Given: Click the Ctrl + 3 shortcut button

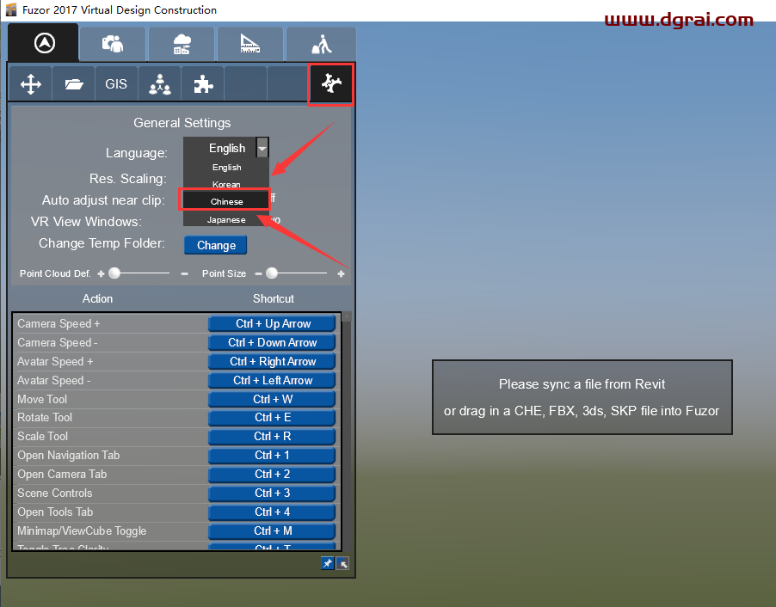Looking at the screenshot, I should coord(272,493).
